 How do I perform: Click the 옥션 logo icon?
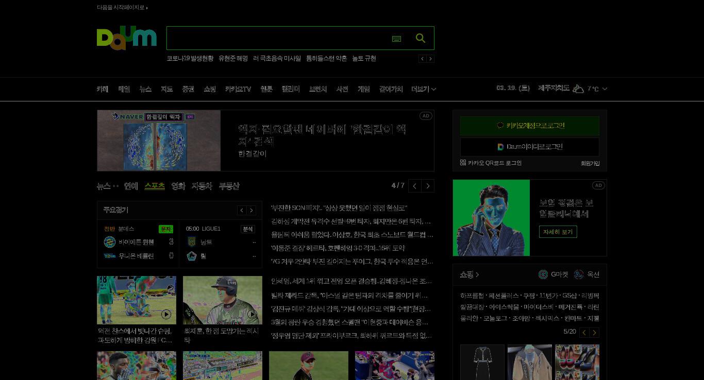click(579, 274)
